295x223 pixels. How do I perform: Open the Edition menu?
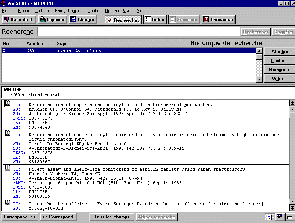tap(24, 11)
